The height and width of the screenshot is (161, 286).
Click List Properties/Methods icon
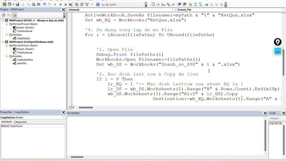pyautogui.click(x=153, y=4)
